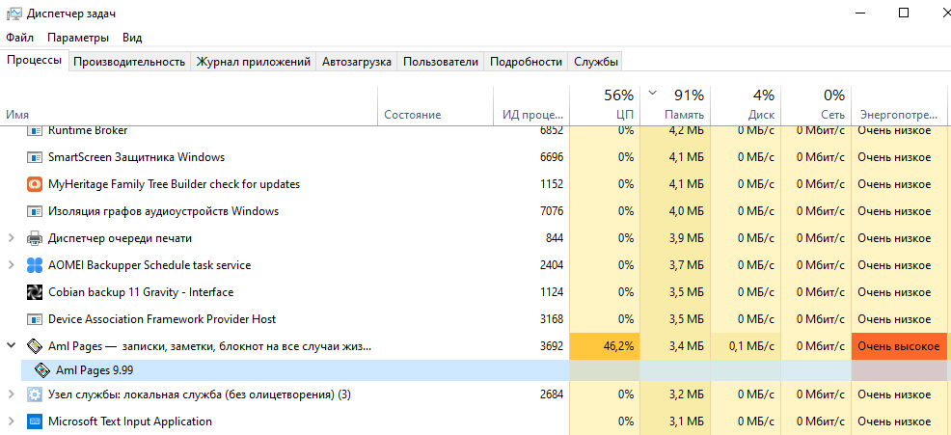Open the Параметры menu
The width and height of the screenshot is (951, 435).
point(78,38)
